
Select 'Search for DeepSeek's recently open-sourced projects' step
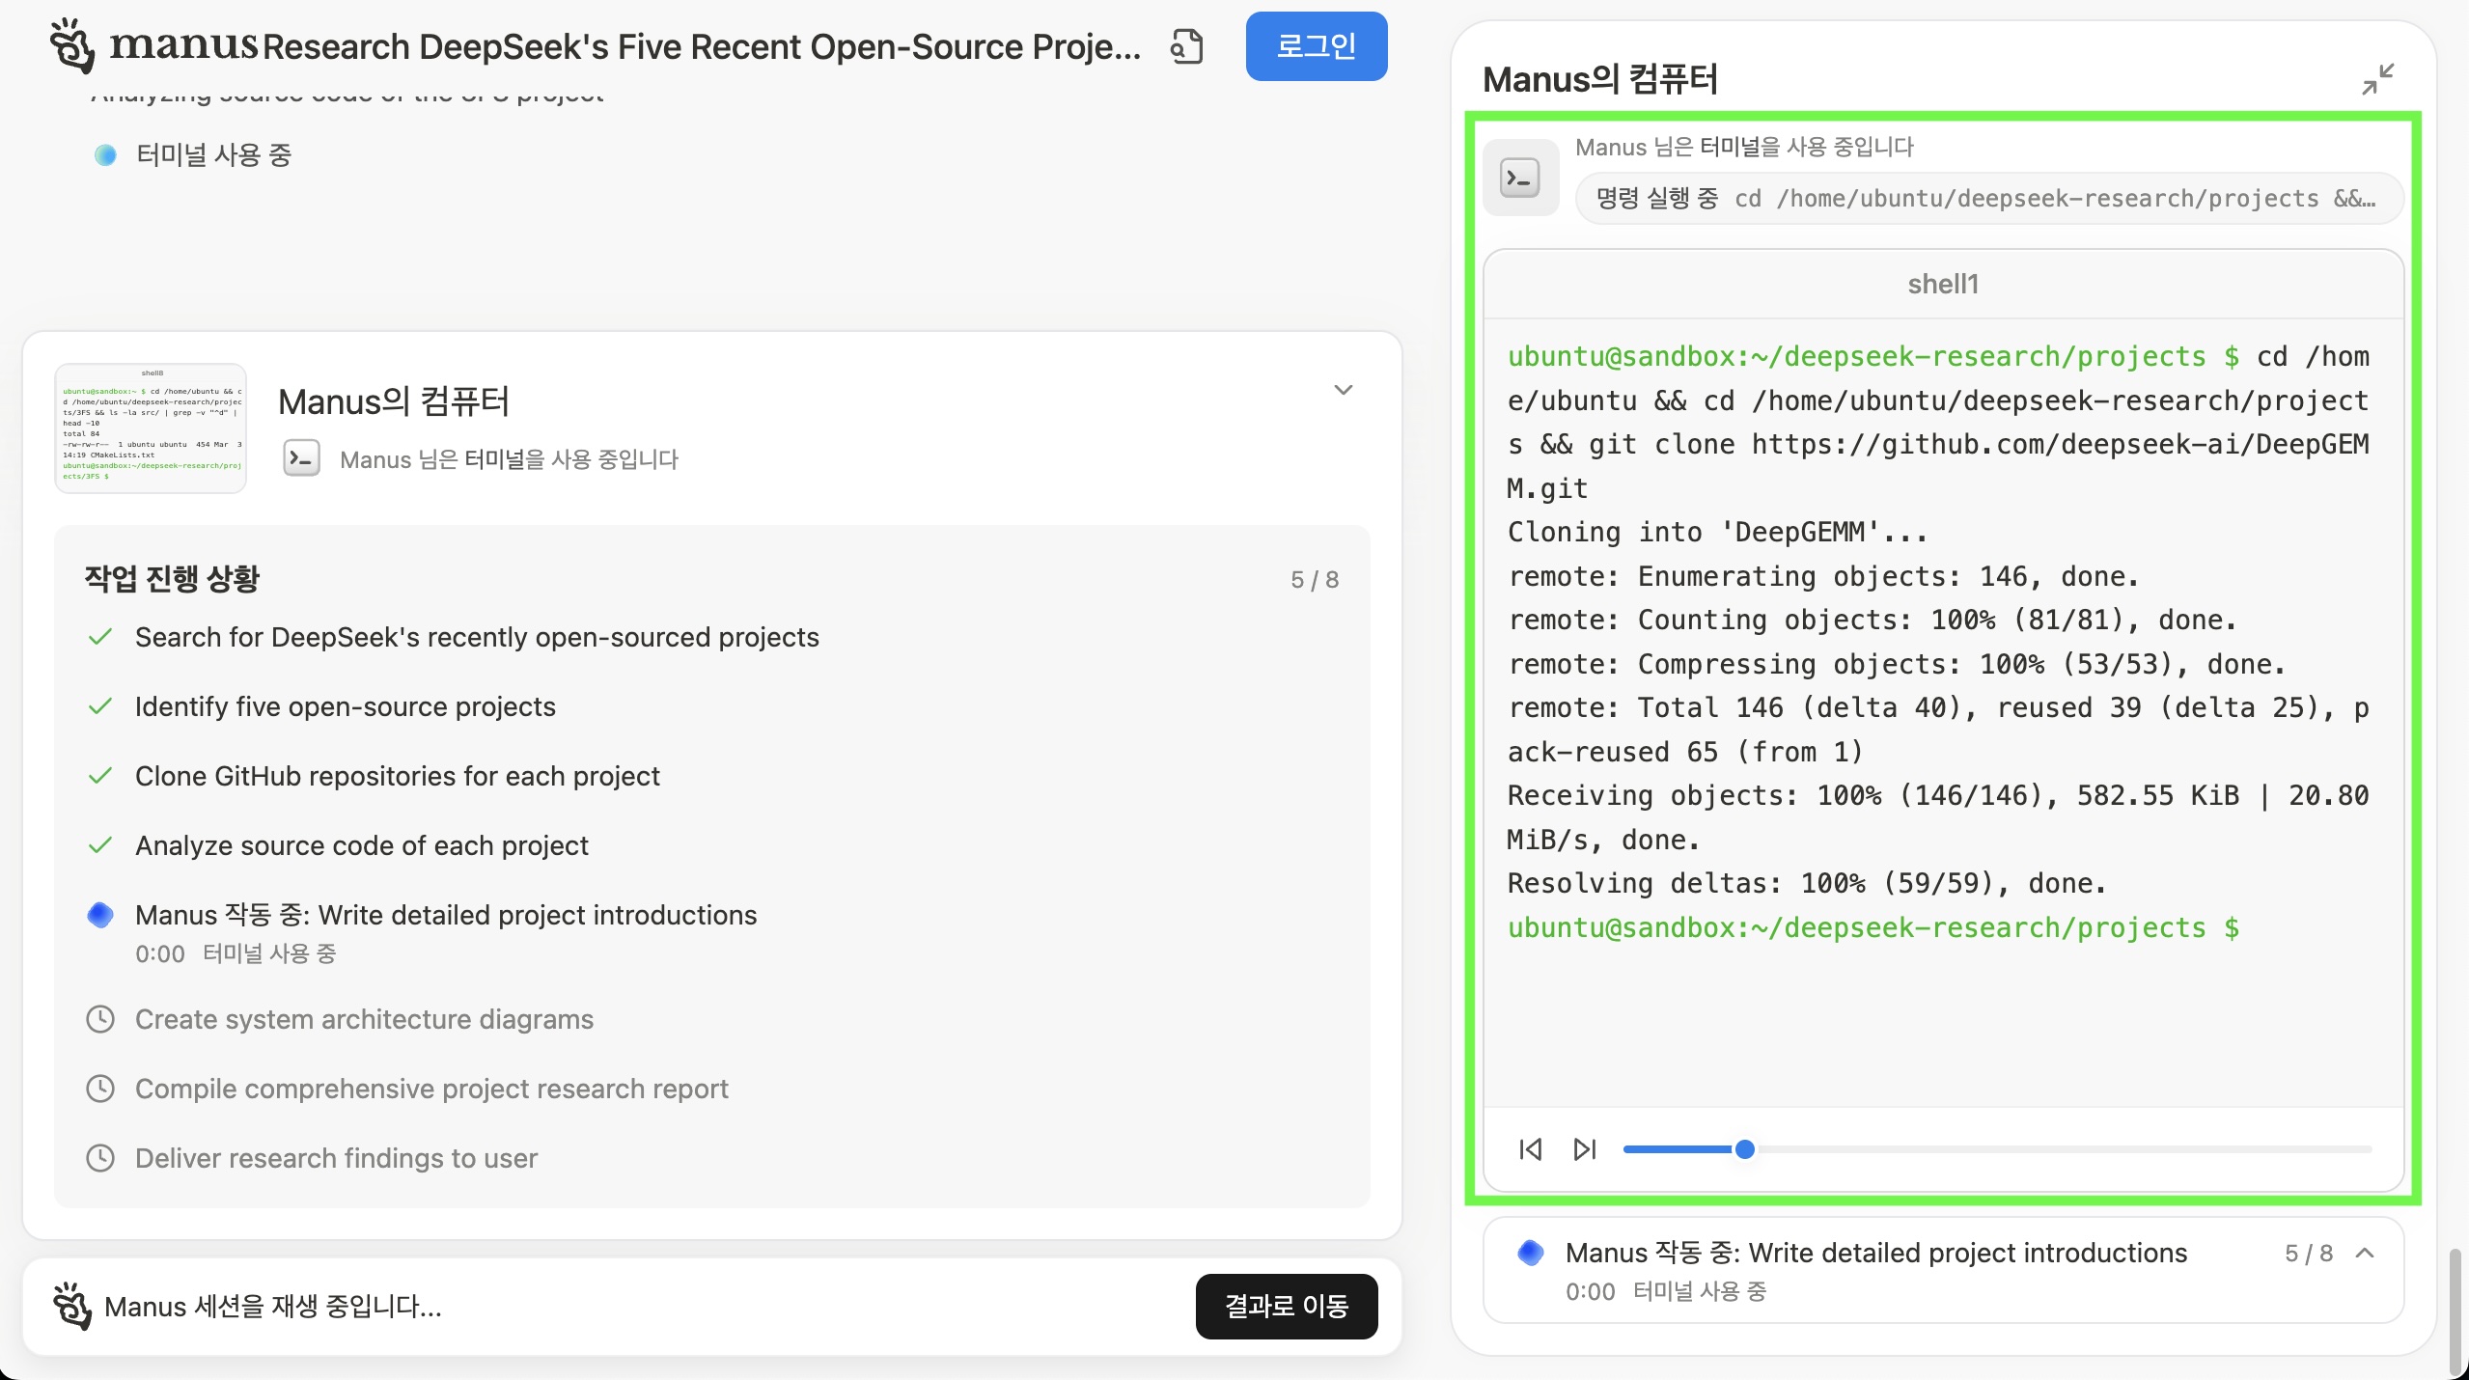coord(477,638)
